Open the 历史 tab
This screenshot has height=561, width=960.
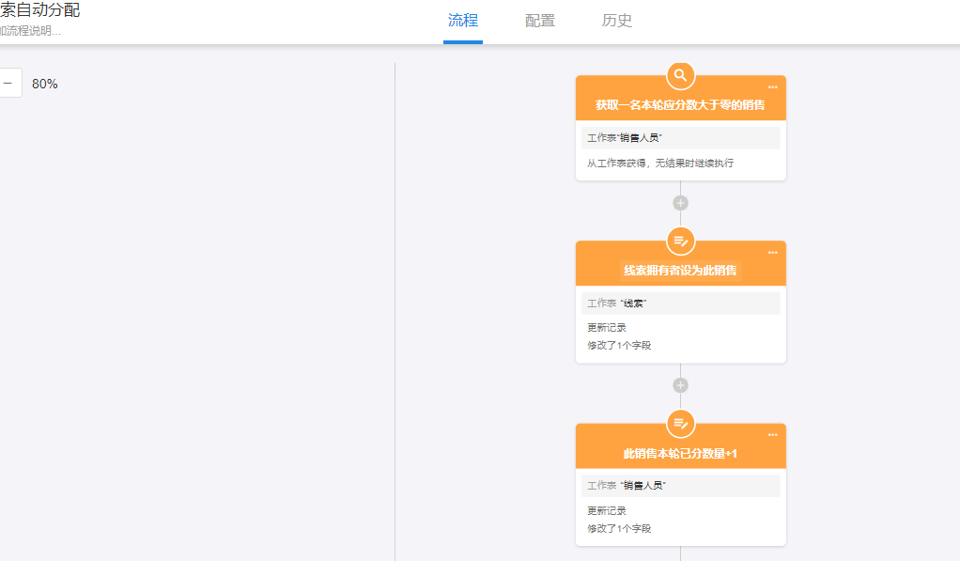pos(617,21)
